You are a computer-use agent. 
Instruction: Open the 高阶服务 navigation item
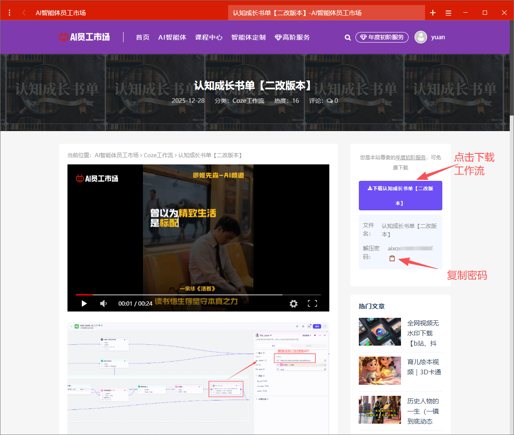point(292,38)
